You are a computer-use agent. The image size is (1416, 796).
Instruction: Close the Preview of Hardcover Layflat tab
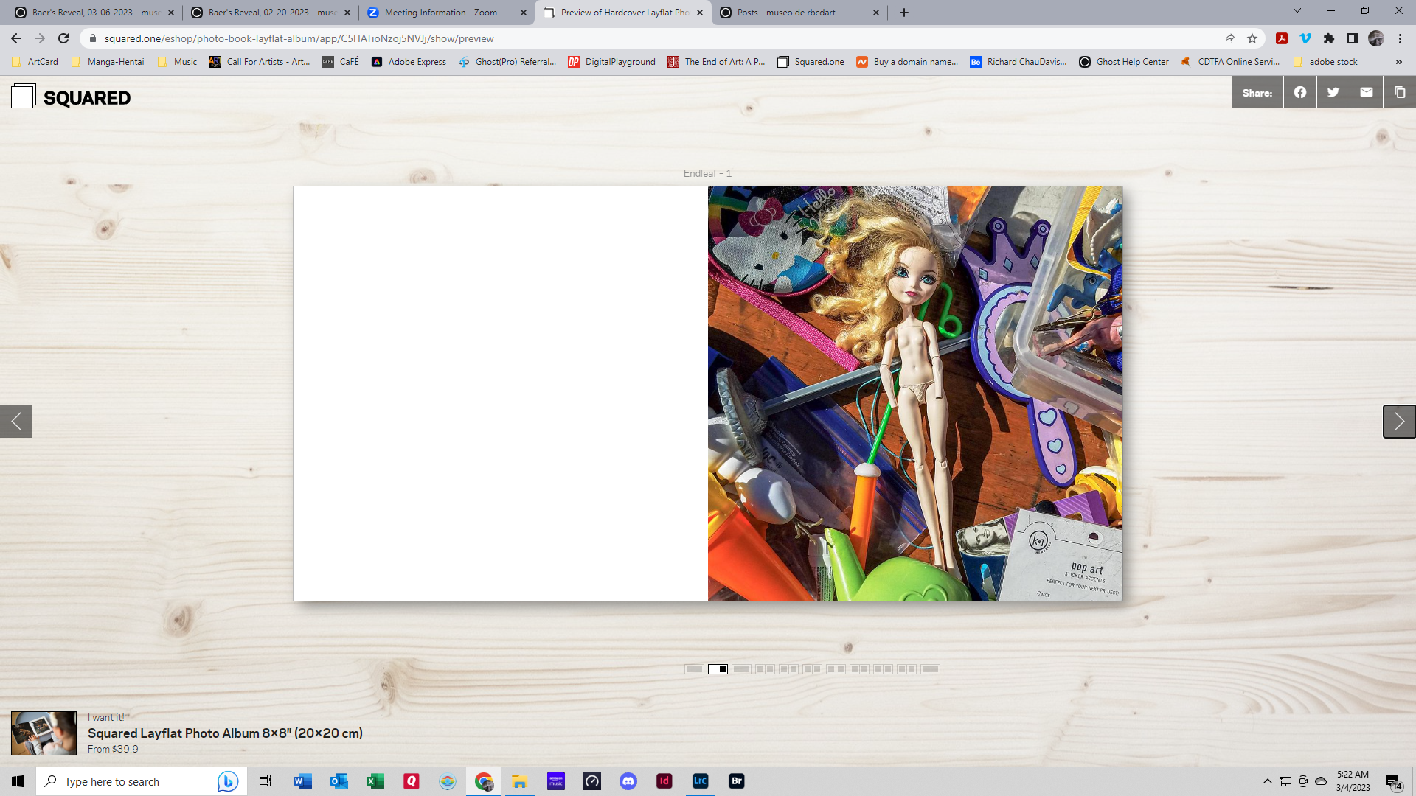tap(700, 13)
